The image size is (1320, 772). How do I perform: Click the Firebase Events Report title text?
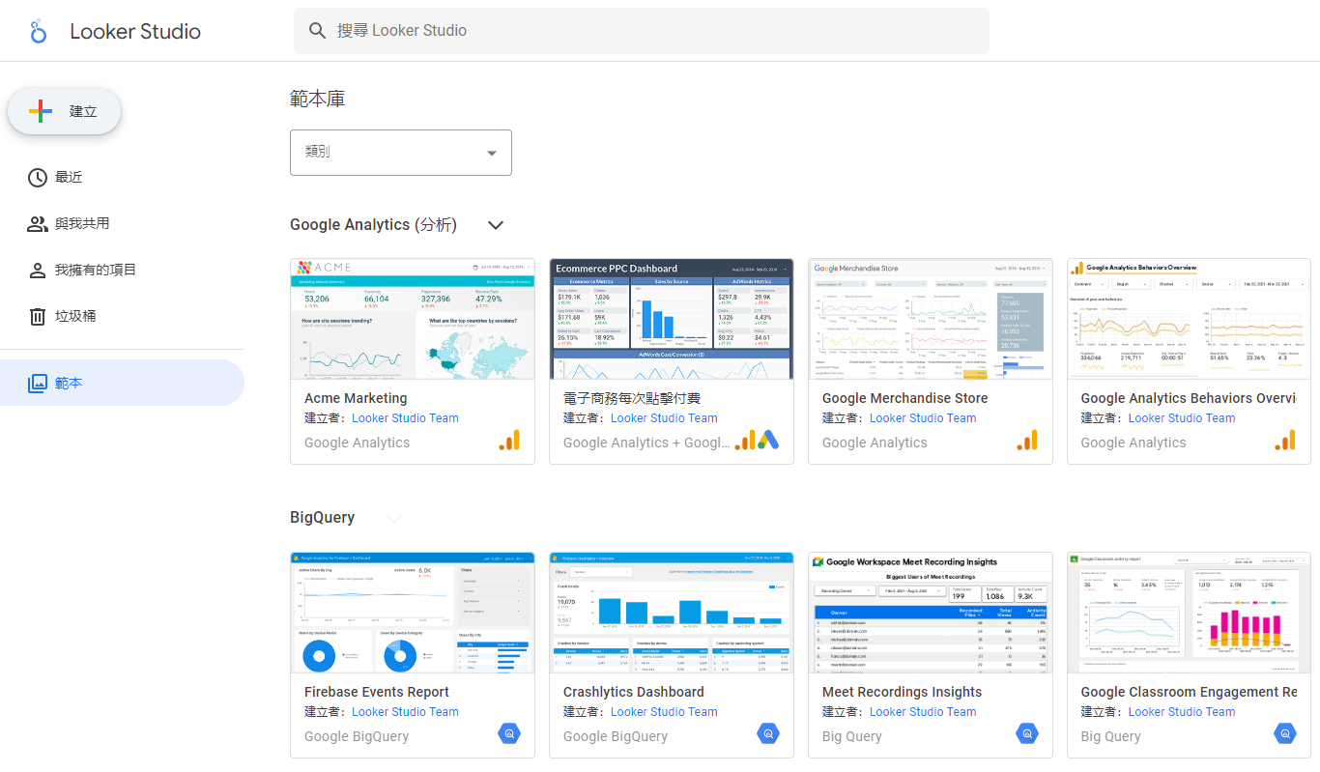click(377, 692)
